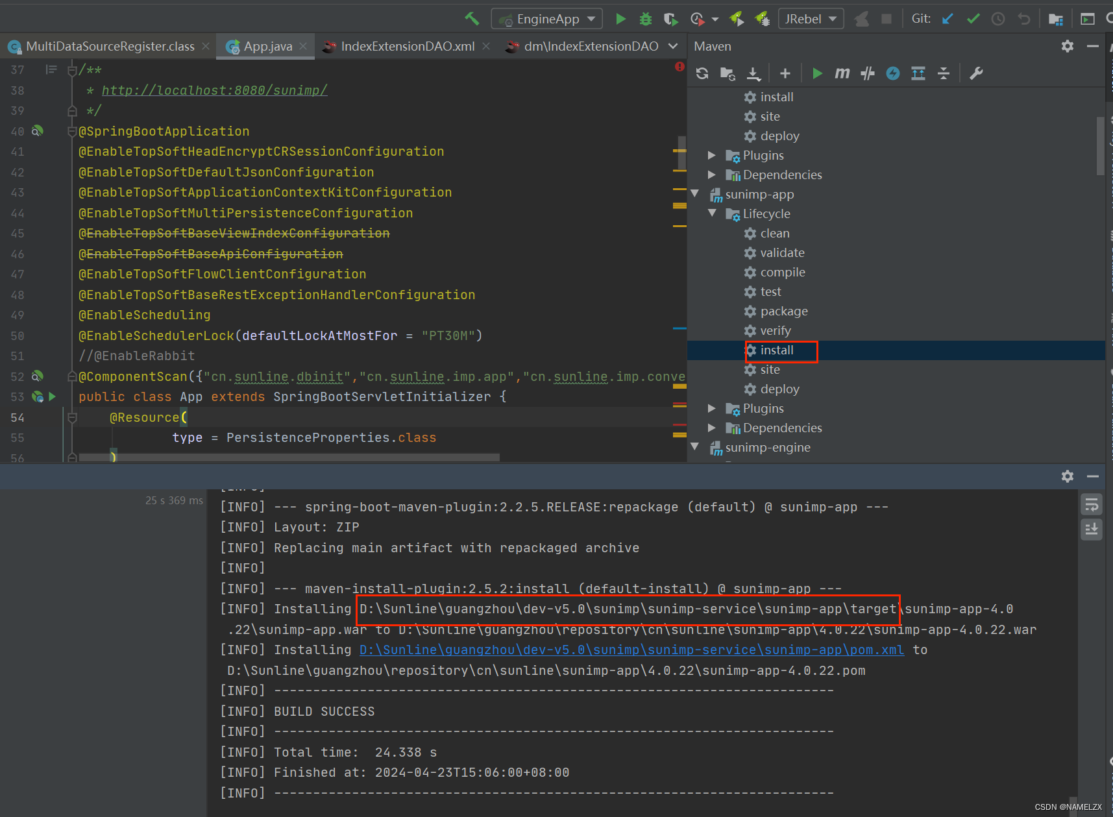Collapse the sunimp-app Lifecycle node
The width and height of the screenshot is (1113, 817).
pyautogui.click(x=713, y=213)
